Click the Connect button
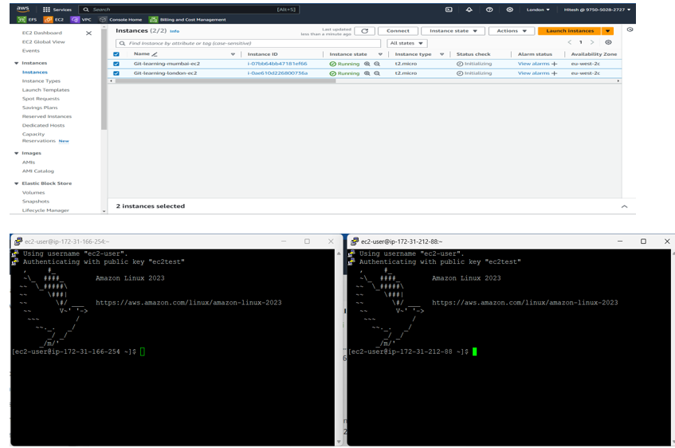The width and height of the screenshot is (675, 448). click(x=398, y=31)
